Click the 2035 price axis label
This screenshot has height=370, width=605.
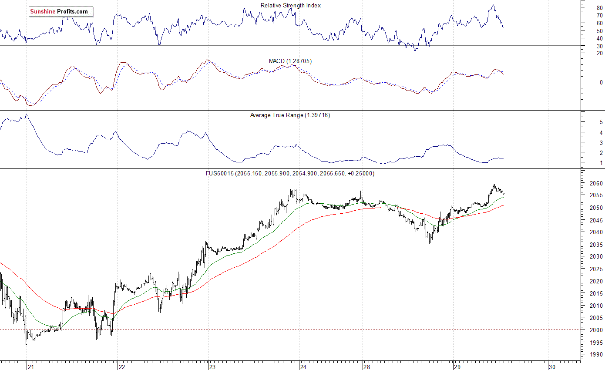(x=596, y=245)
